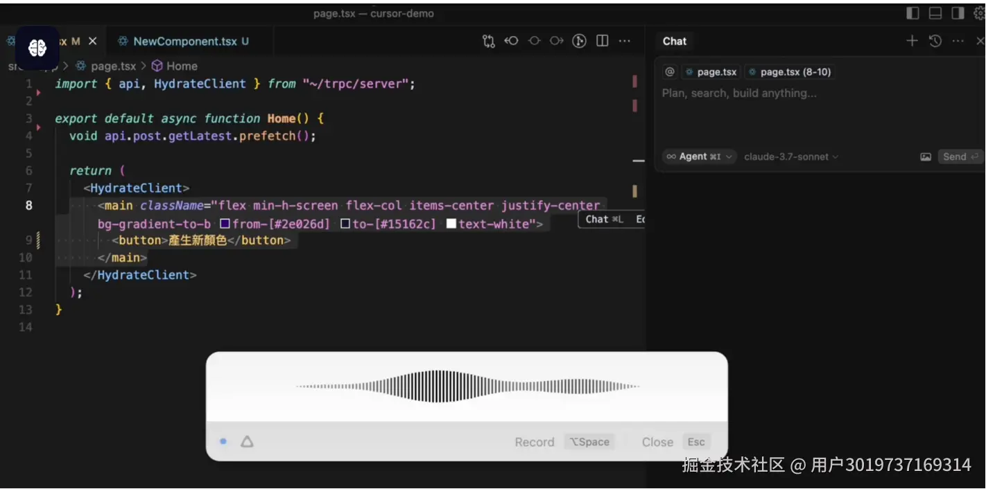Click the fold arrow beside line 3
The image size is (986, 489).
click(38, 127)
